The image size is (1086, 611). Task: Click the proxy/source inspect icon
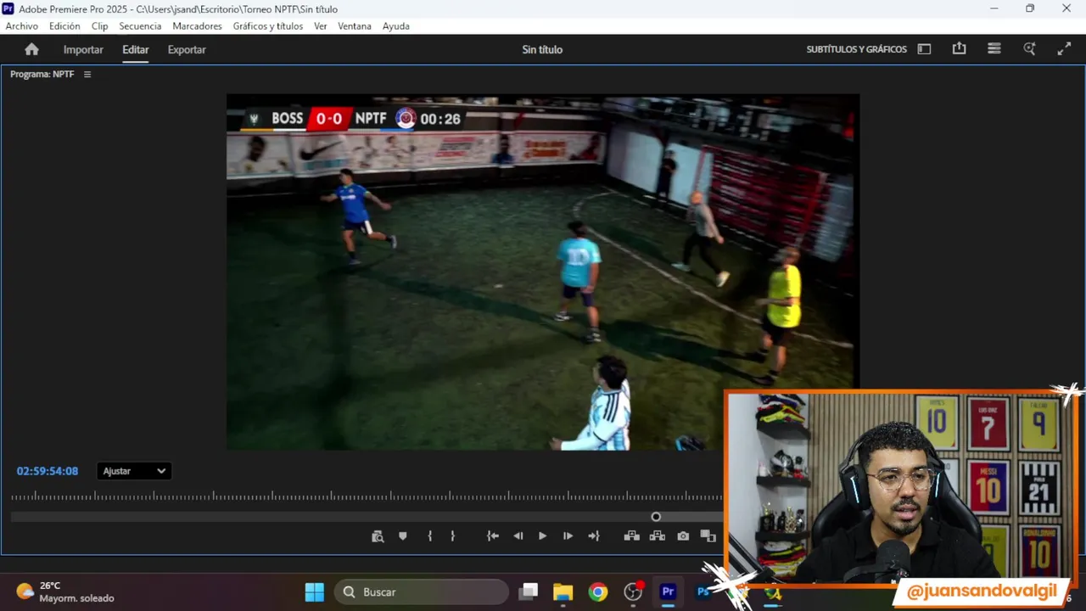(x=378, y=536)
